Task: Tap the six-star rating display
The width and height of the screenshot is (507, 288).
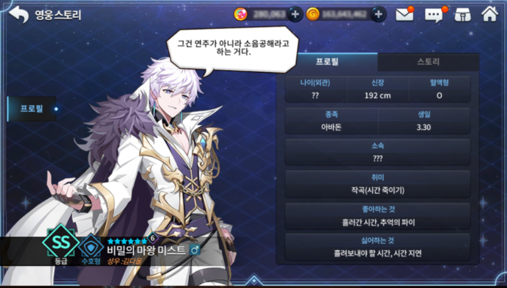Action: (127, 241)
